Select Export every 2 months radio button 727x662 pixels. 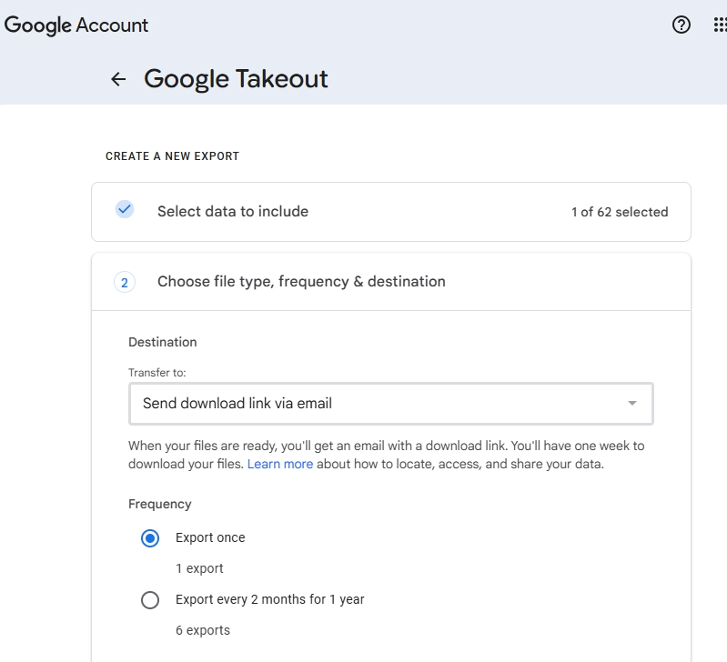(150, 600)
